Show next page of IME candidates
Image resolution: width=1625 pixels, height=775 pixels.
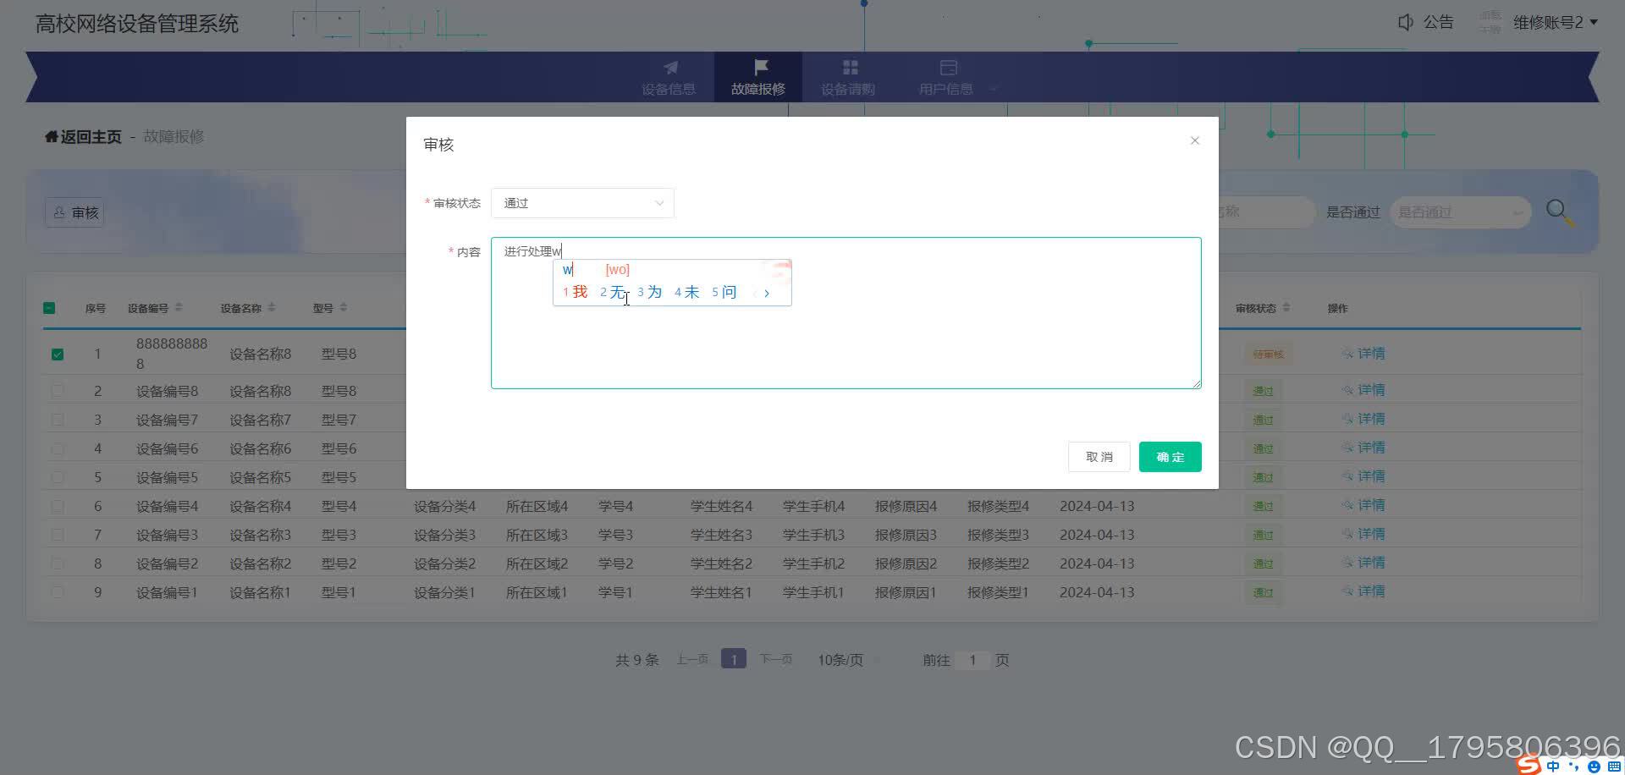(767, 293)
